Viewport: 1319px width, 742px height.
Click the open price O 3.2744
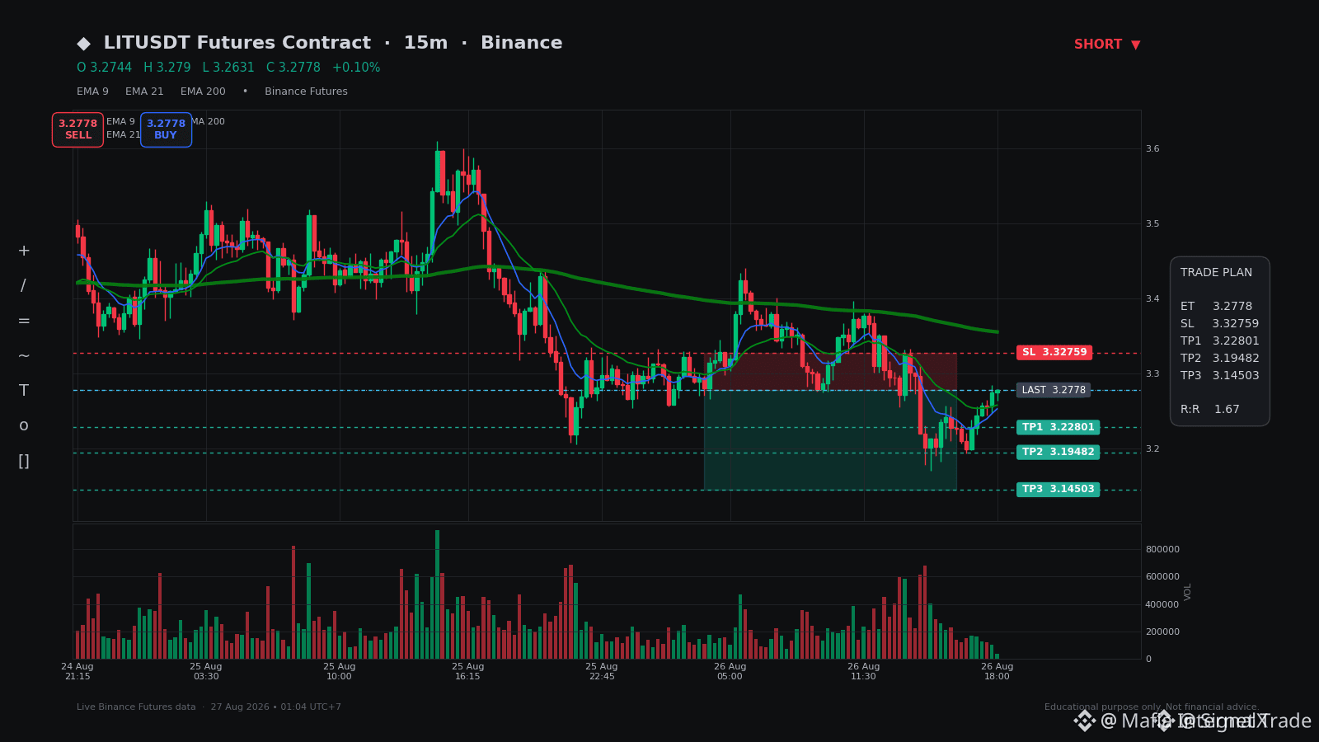pyautogui.click(x=104, y=68)
